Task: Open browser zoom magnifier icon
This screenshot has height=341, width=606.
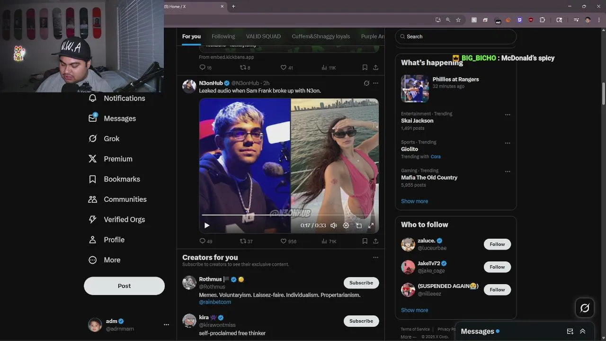Action: 448,20
